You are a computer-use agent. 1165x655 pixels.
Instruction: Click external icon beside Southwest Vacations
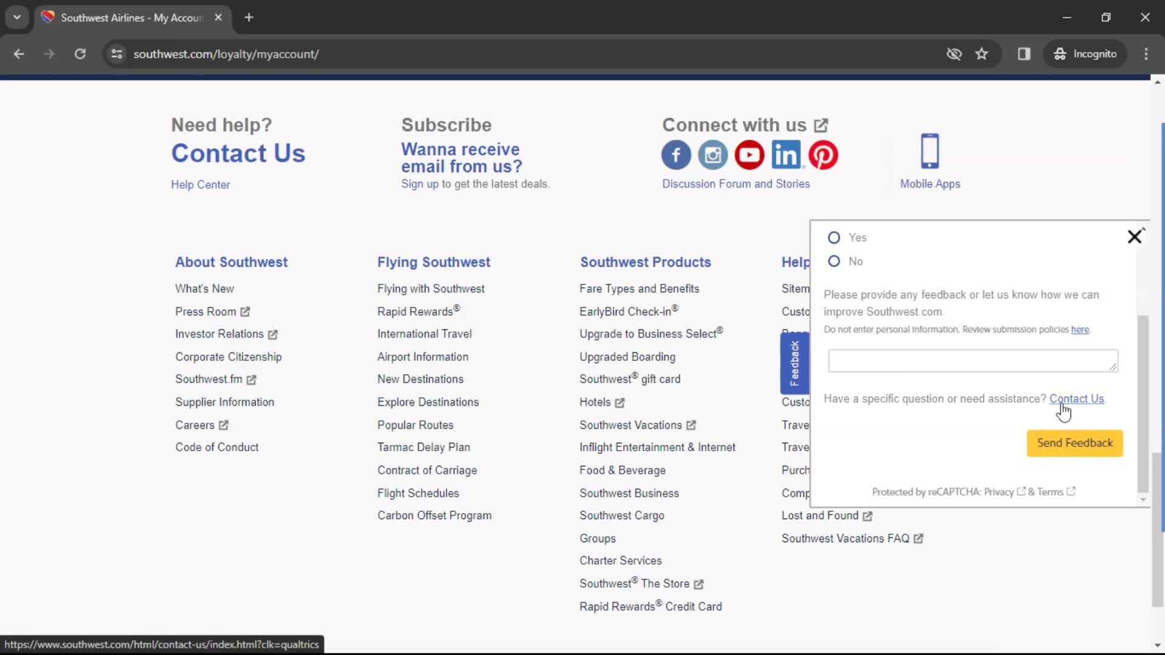click(x=691, y=425)
